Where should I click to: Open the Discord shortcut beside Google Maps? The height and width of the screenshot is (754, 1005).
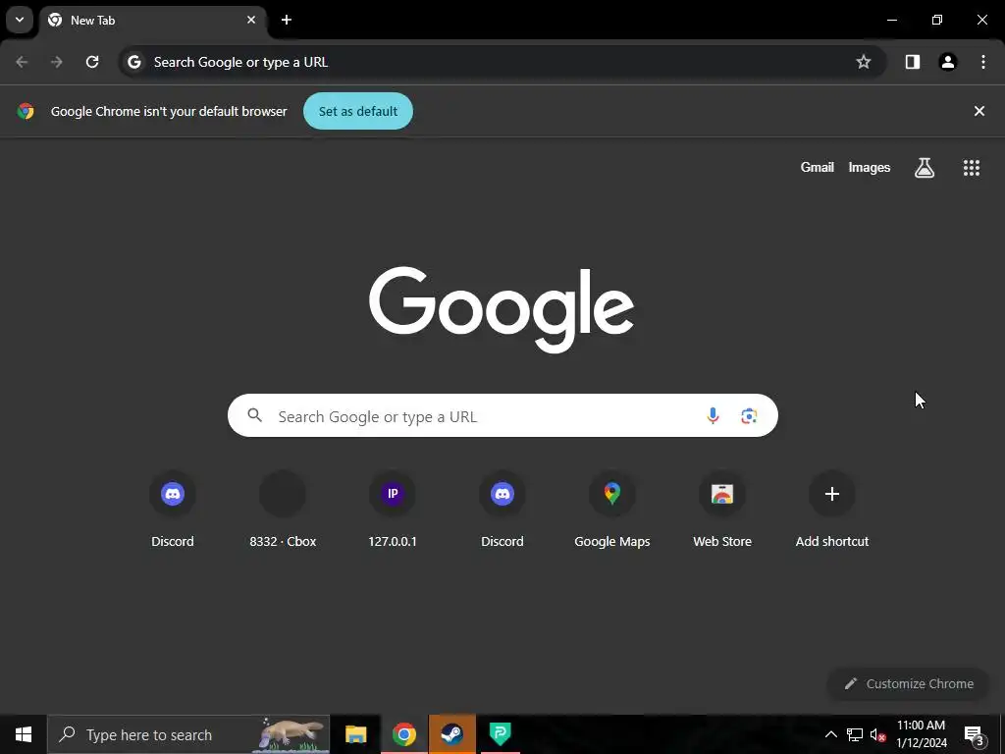click(x=502, y=511)
